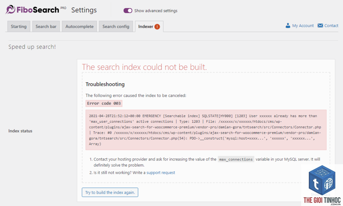The height and width of the screenshot is (206, 343).
Task: Switch to the Search config tab
Action: tap(116, 26)
